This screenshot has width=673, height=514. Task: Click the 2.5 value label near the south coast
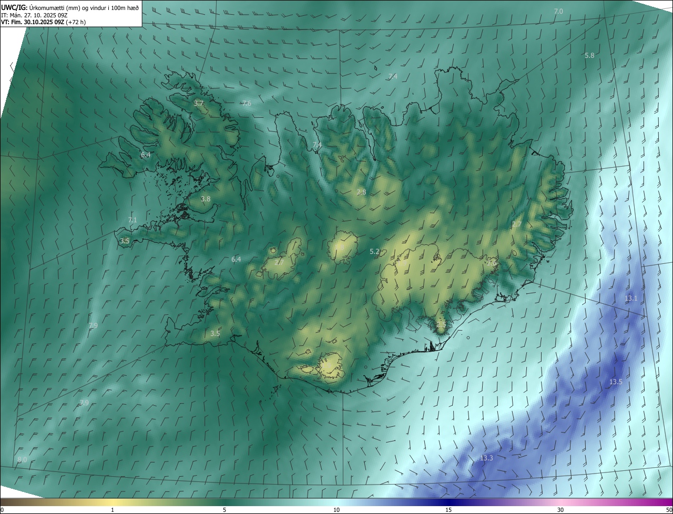[x=441, y=326]
